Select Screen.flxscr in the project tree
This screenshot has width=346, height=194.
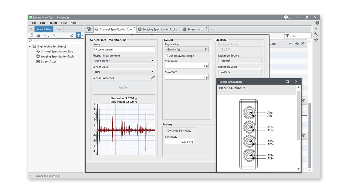click(48, 61)
